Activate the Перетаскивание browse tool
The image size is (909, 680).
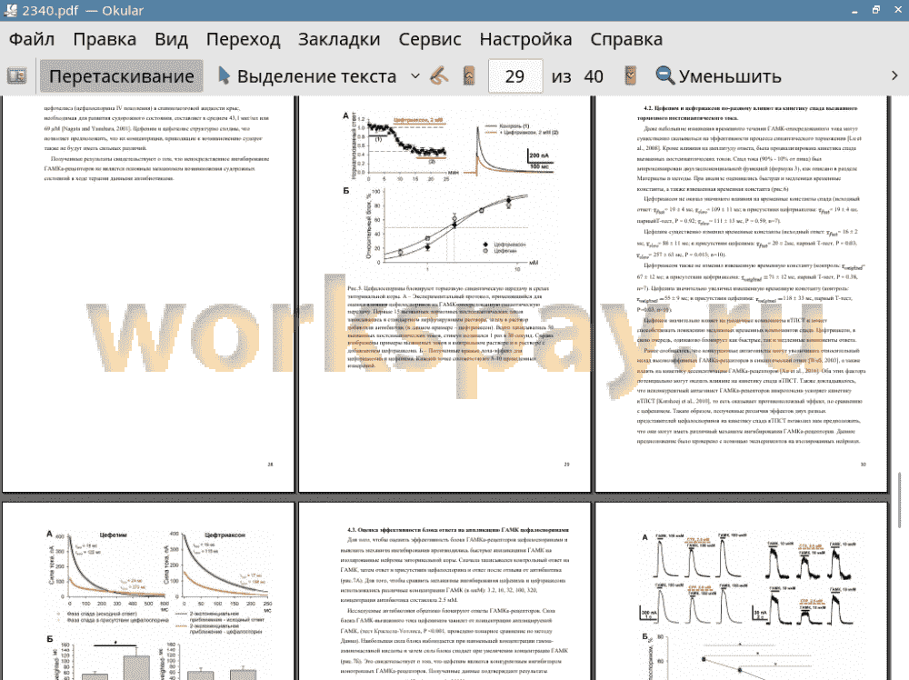pyautogui.click(x=122, y=76)
